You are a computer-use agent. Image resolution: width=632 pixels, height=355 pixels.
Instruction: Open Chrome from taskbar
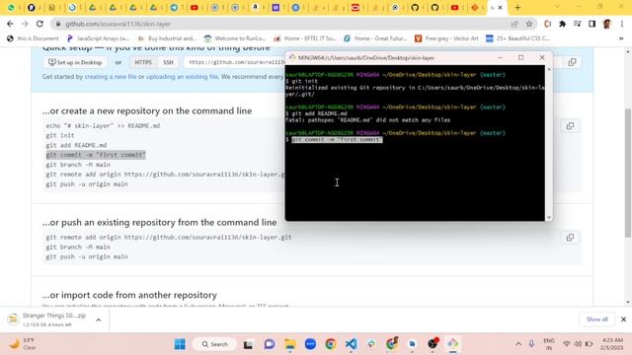[331, 344]
